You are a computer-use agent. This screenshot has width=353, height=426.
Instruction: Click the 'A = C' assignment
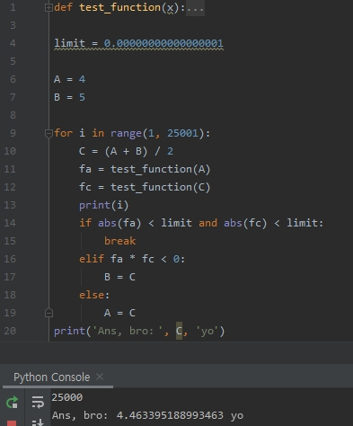click(119, 313)
